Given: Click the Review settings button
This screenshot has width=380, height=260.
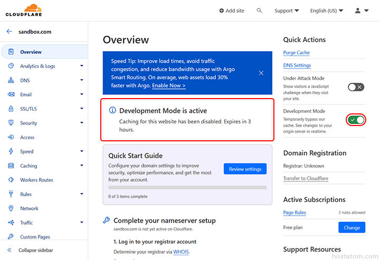Looking at the screenshot, I should click(245, 169).
